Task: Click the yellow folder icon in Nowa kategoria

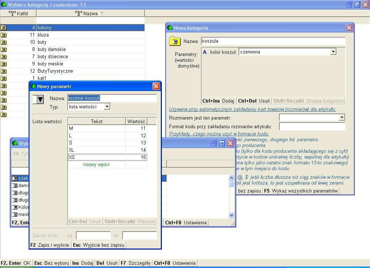Action: 175,41
